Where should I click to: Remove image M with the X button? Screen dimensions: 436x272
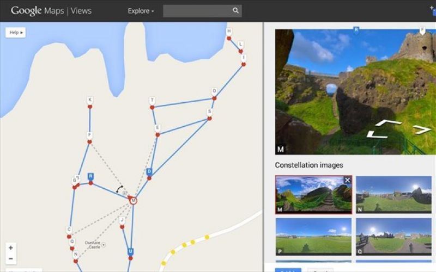tap(347, 180)
